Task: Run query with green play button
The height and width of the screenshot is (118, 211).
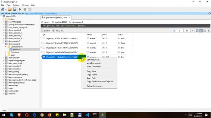Action: pos(20,10)
